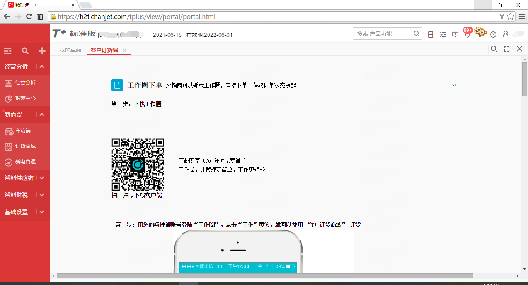528x285 pixels.
Task: Toggle fullscreen expand icon in tab bar
Action: (x=507, y=49)
